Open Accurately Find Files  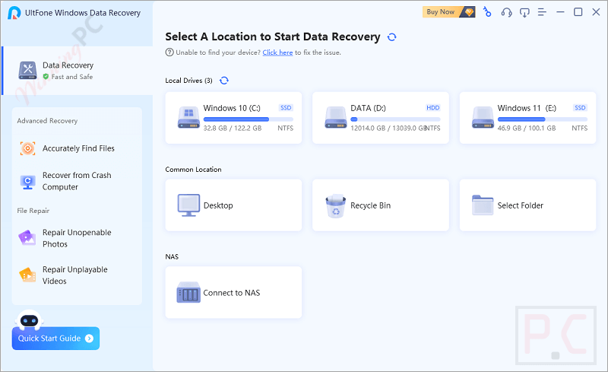point(78,148)
